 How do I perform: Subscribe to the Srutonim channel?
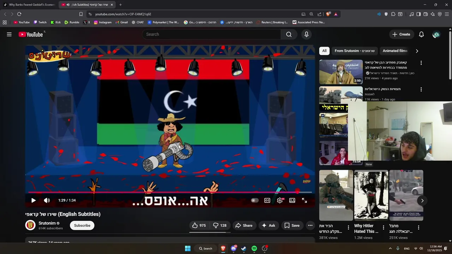tap(82, 225)
